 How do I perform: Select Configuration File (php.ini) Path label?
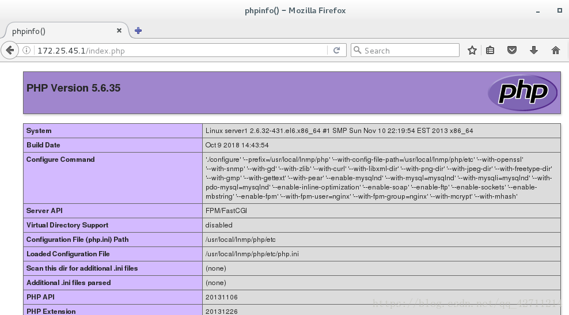(77, 240)
